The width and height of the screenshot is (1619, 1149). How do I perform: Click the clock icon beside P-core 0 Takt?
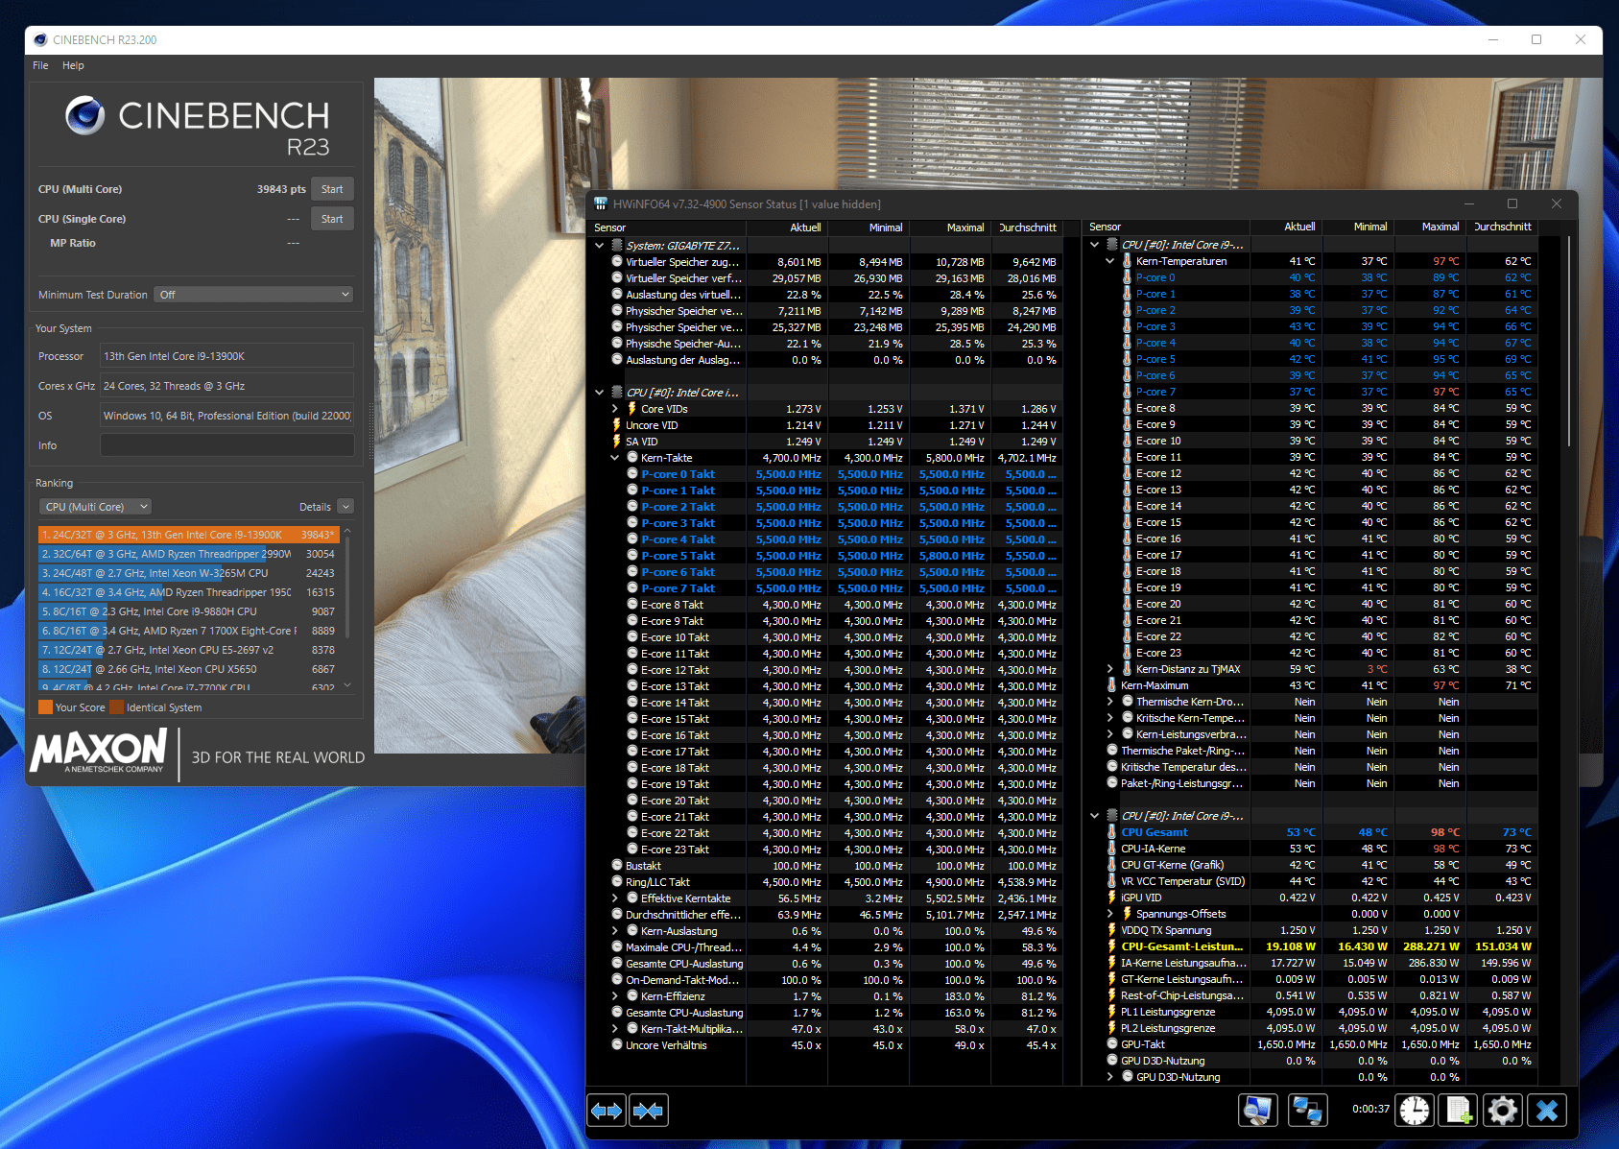point(632,474)
